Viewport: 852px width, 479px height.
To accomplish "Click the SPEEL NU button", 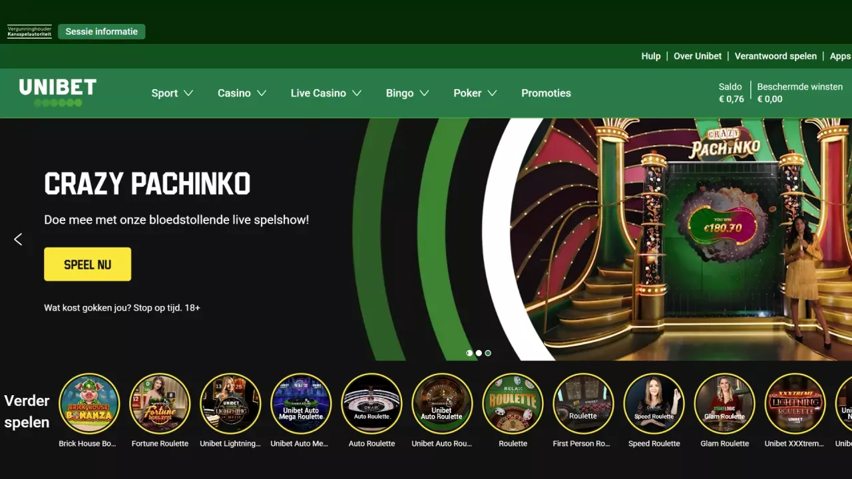I will [87, 264].
